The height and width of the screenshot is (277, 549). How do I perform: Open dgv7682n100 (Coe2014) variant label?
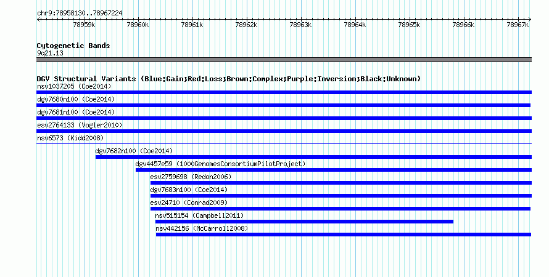[134, 151]
